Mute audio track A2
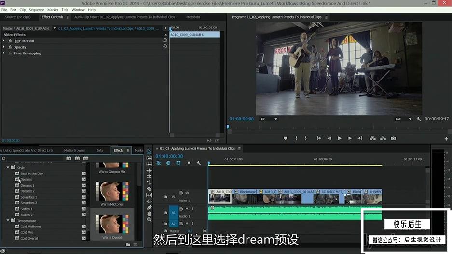 coord(187,223)
